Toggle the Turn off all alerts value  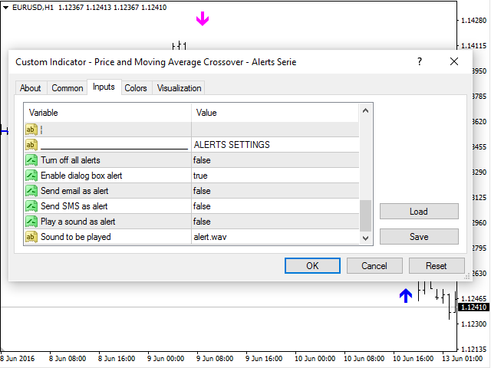point(274,160)
